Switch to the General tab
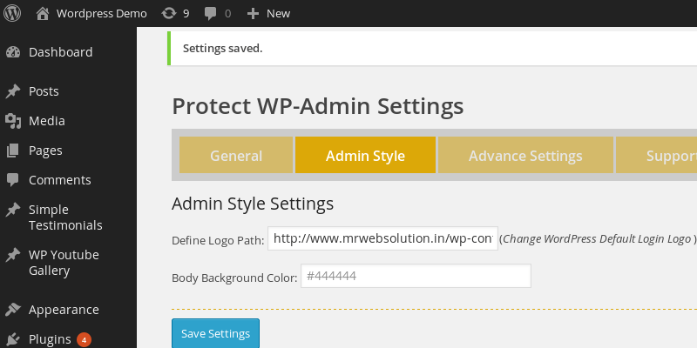 [236, 156]
